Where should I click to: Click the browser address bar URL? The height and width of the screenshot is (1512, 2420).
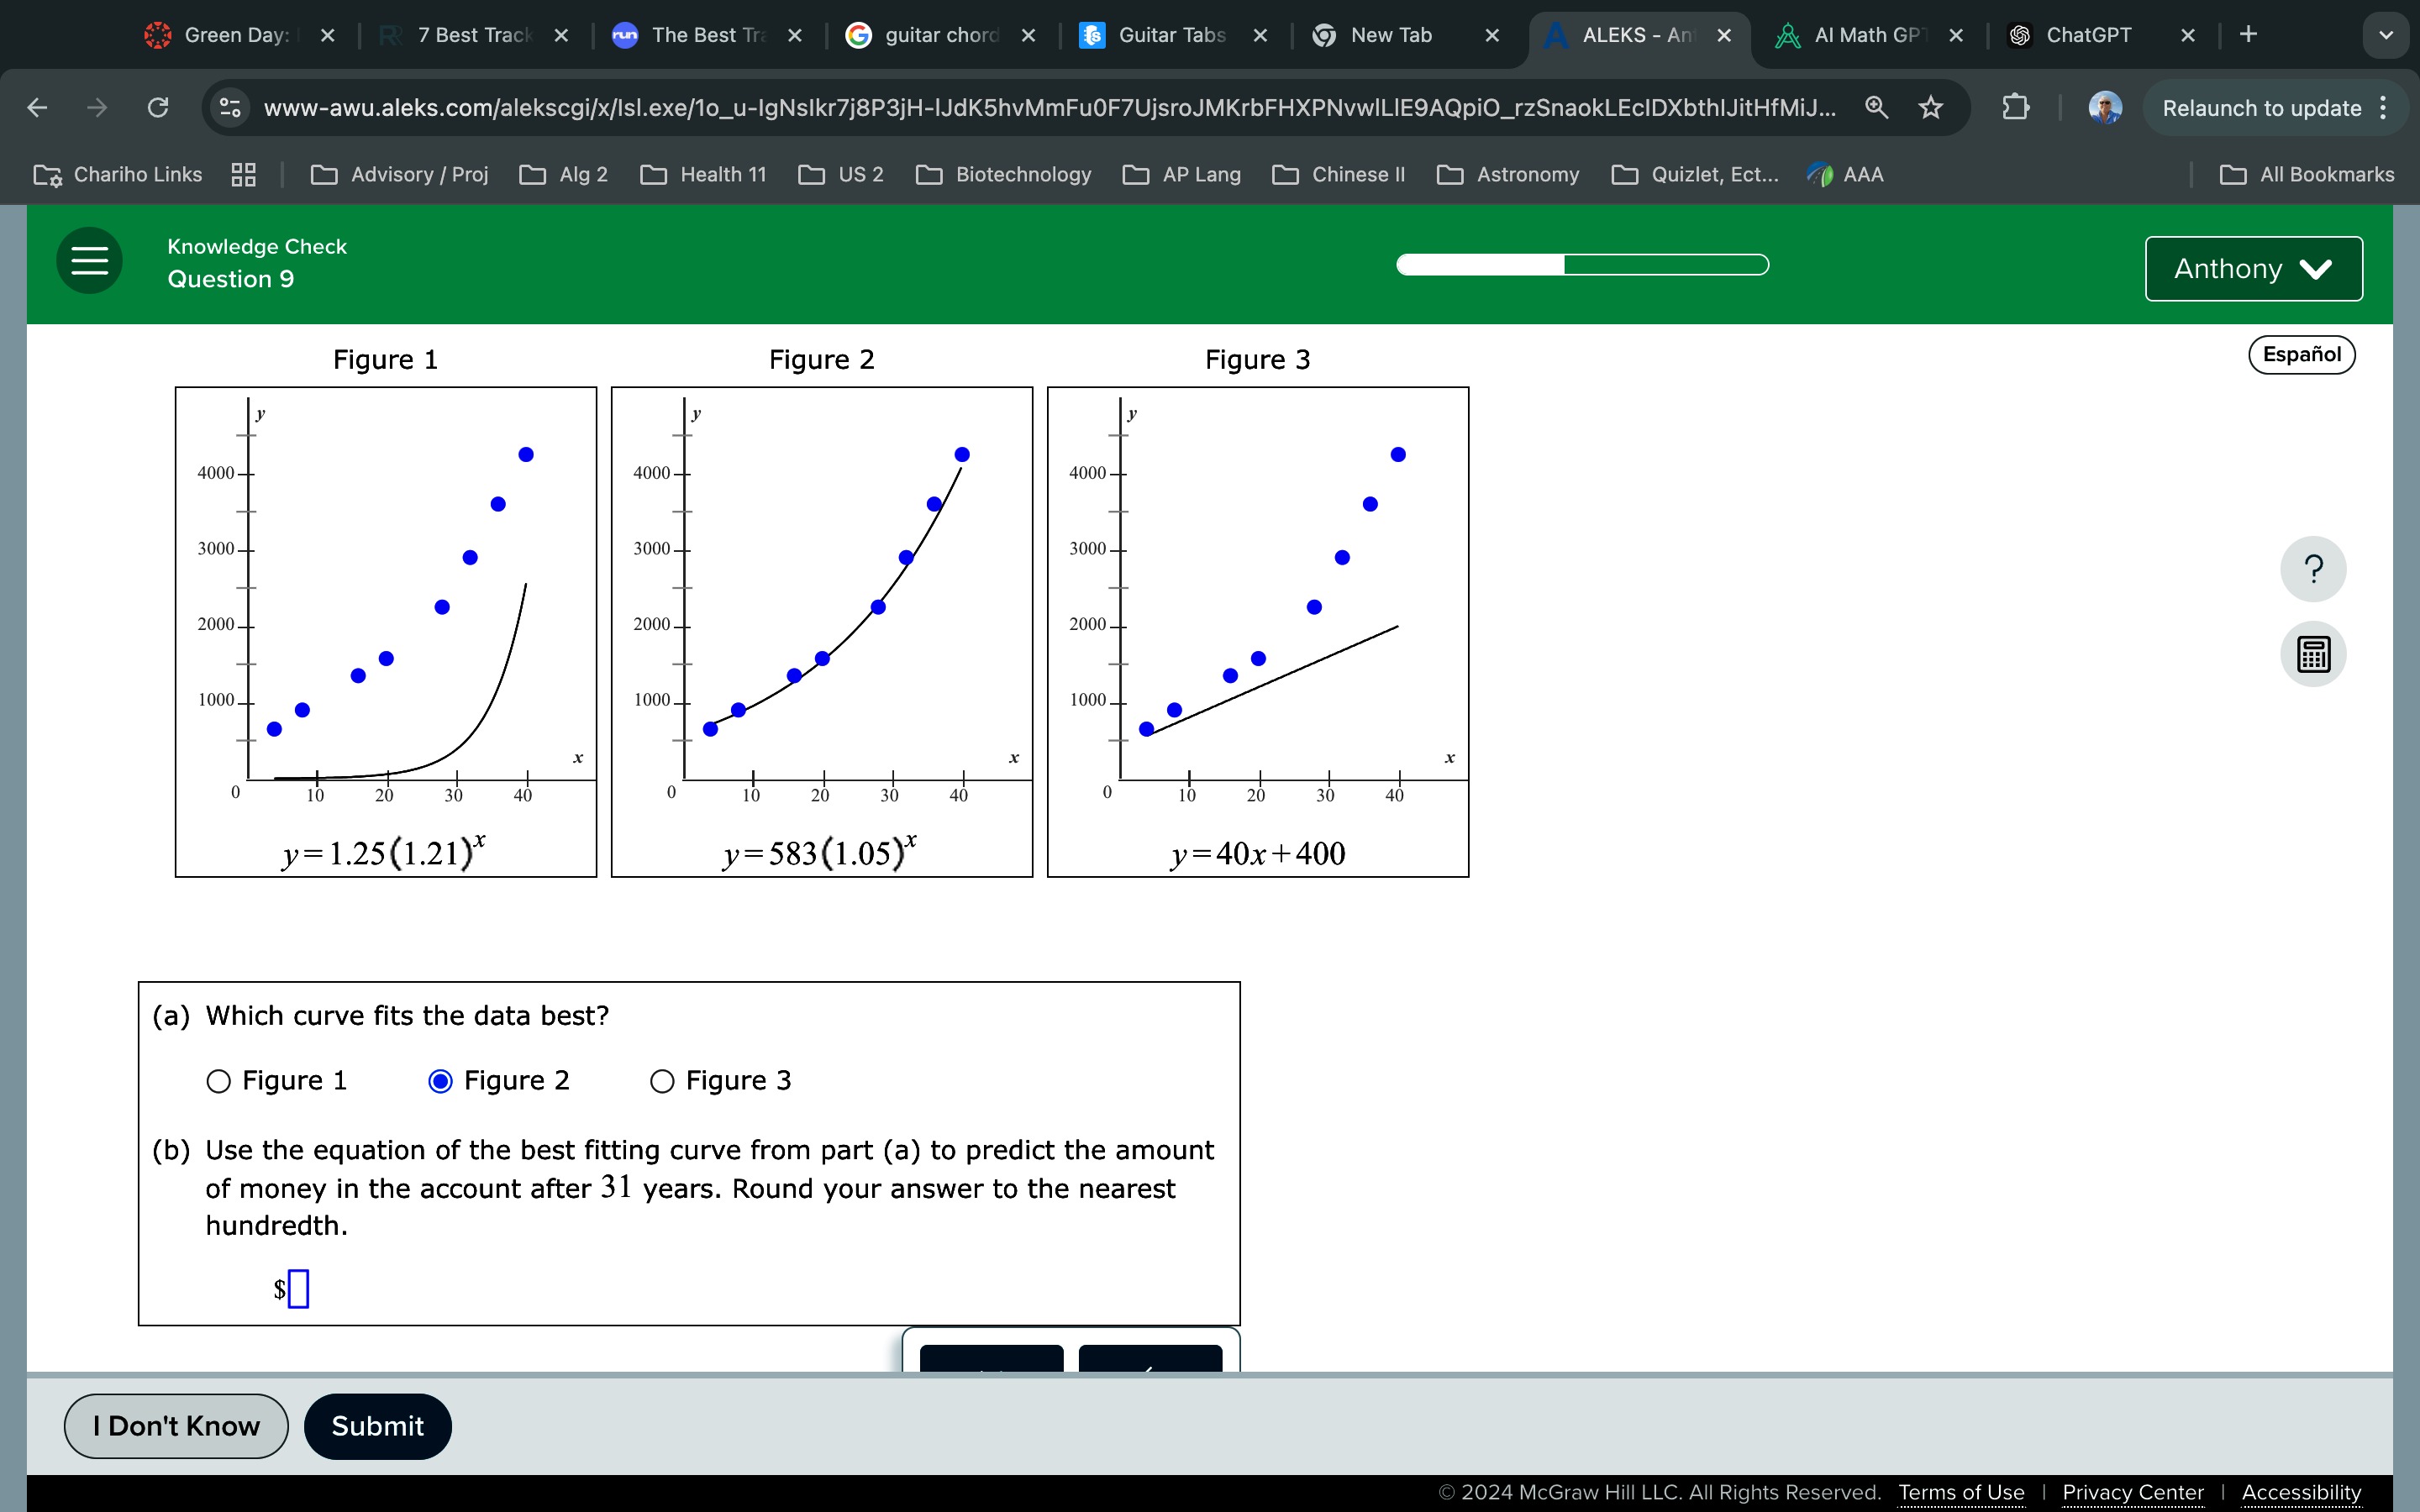click(1049, 107)
